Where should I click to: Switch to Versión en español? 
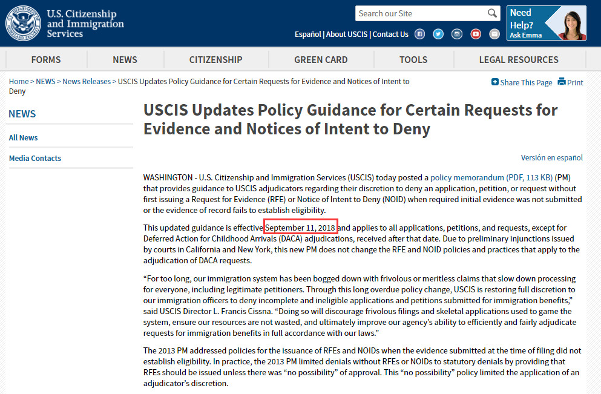point(551,157)
